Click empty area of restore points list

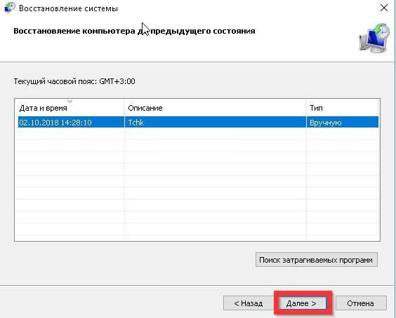(197, 184)
